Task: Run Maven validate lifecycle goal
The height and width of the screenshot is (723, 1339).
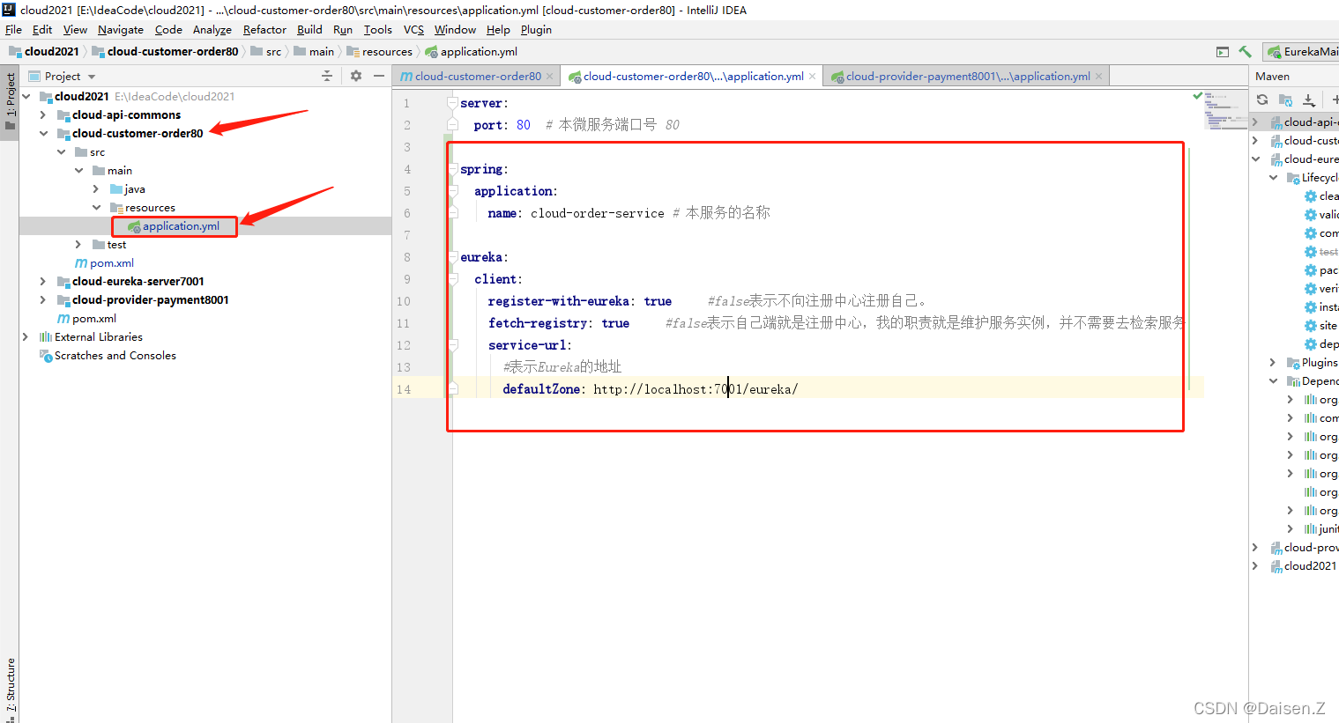Action: pyautogui.click(x=1321, y=214)
